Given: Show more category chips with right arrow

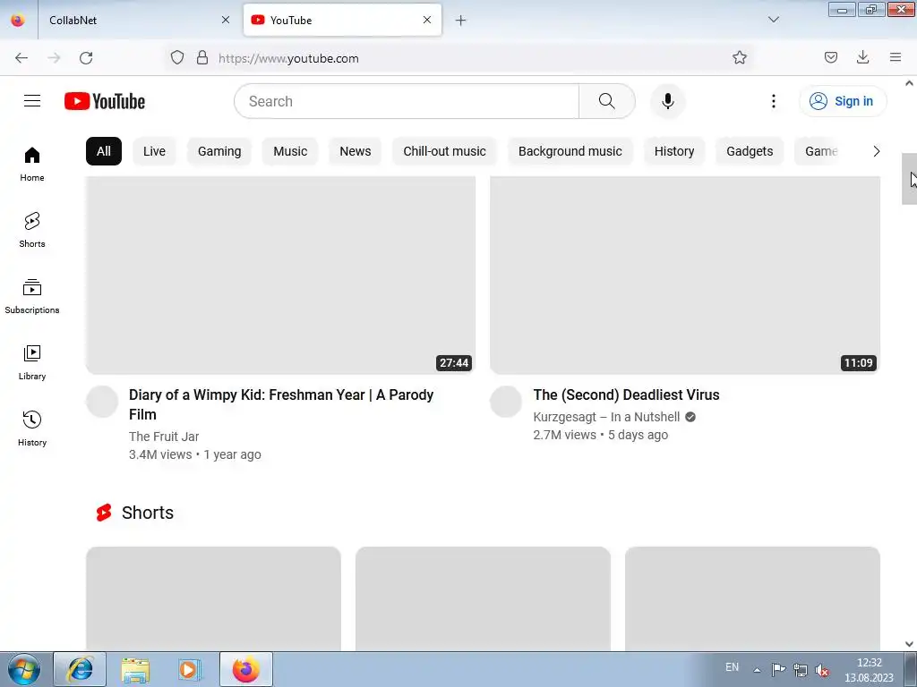Looking at the screenshot, I should [x=876, y=151].
